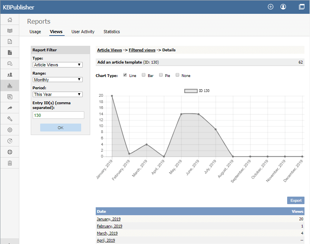
Task: Open the Export arrow icon in sidebar
Action: [10, 108]
